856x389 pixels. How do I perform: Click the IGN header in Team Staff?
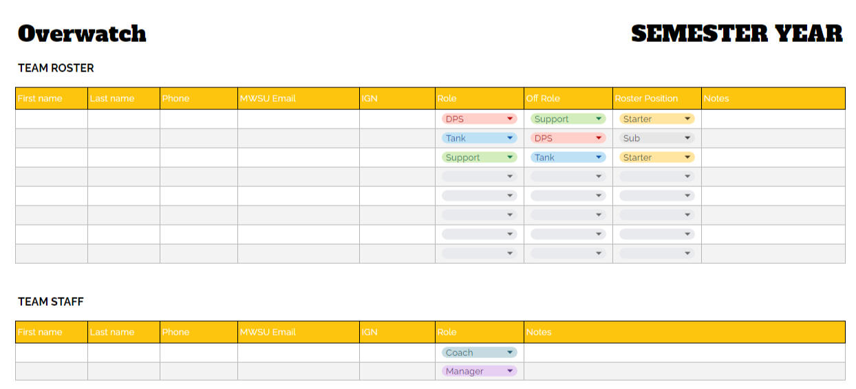(x=397, y=332)
